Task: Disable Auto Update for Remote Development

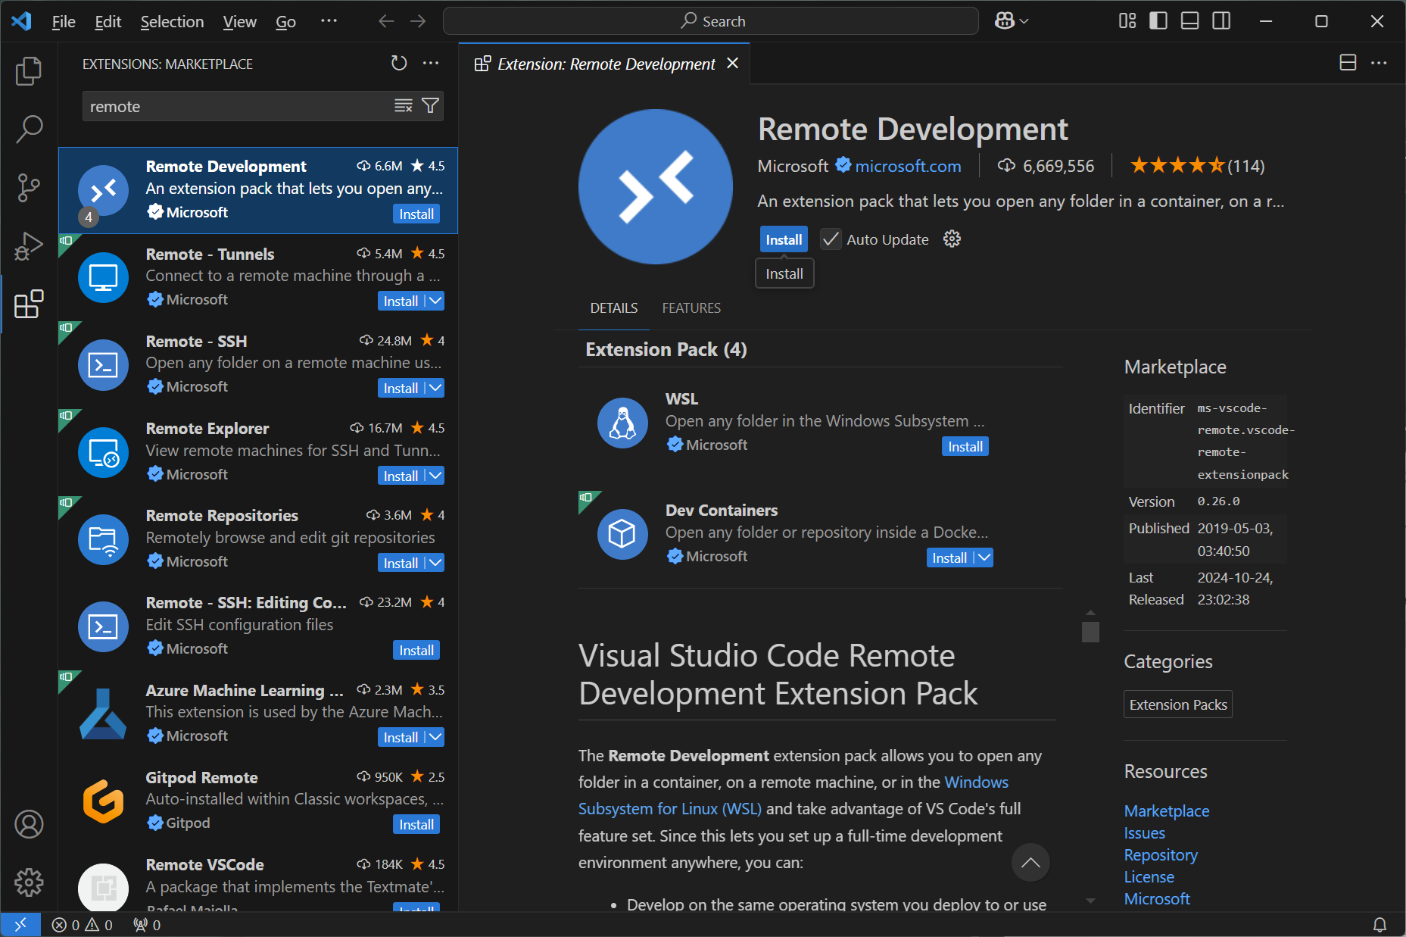Action: pos(830,239)
